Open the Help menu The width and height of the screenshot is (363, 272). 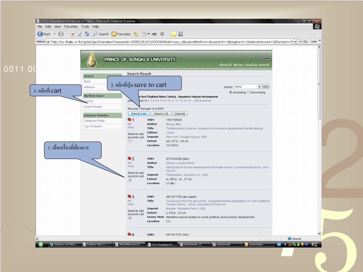pos(95,27)
